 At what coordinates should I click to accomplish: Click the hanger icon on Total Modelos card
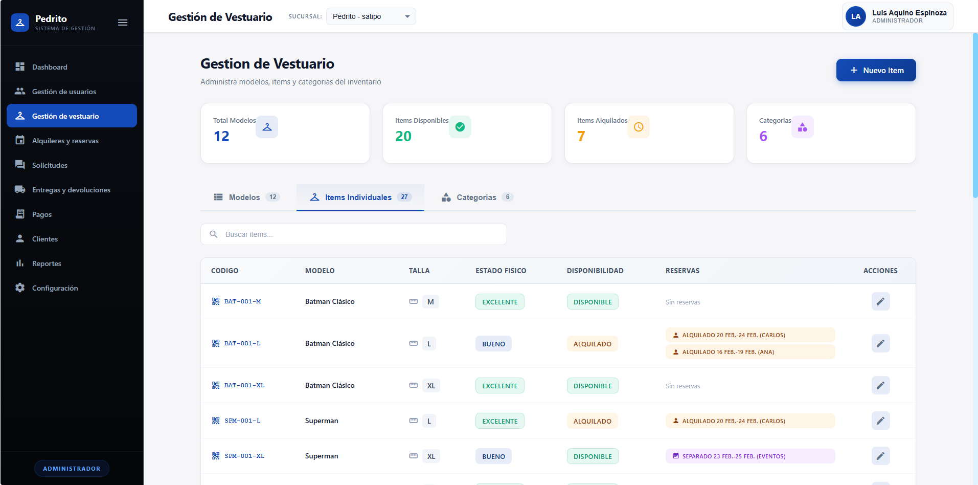[x=267, y=127]
